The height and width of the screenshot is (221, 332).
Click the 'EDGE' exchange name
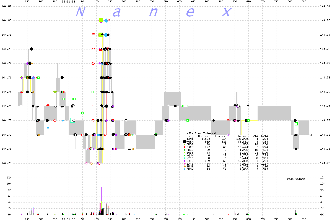coord(190,167)
